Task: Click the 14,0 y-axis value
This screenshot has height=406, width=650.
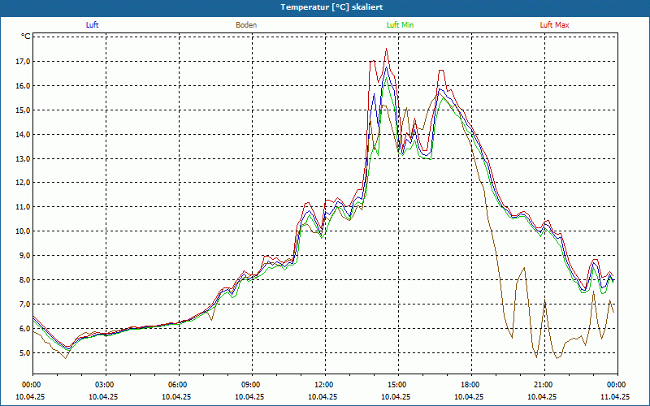Action: (x=23, y=134)
